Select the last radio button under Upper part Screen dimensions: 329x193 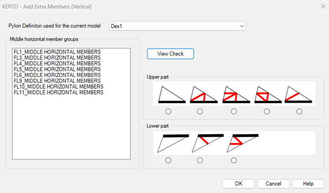[x=299, y=112]
